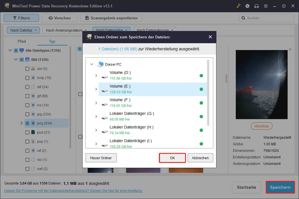Image resolution: width=299 pixels, height=199 pixels.
Task: Close the preview panel with small X
Action: pyautogui.click(x=290, y=49)
